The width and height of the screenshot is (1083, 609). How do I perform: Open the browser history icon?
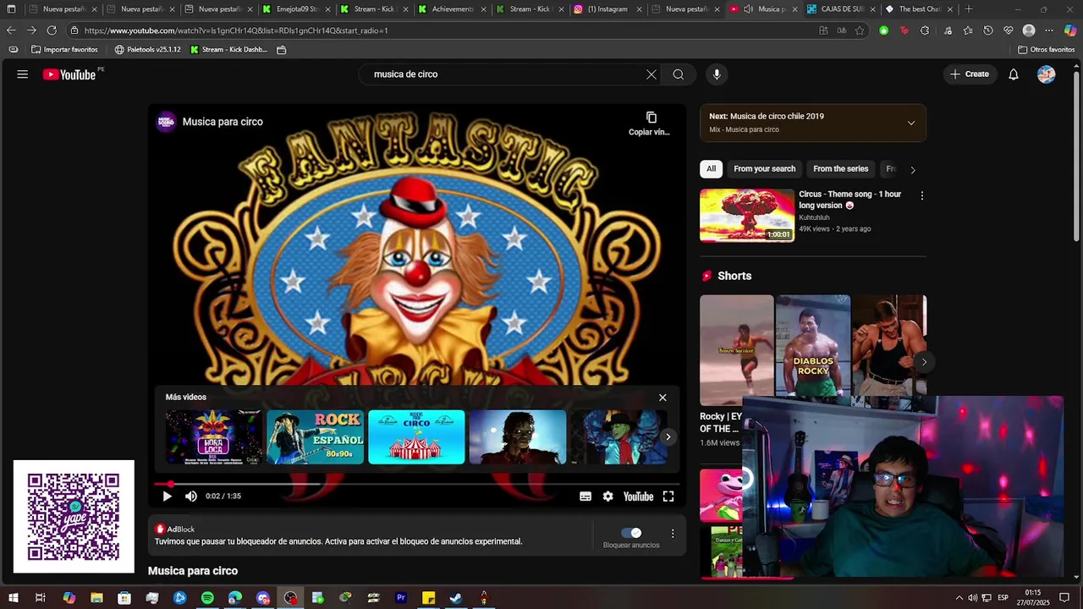point(987,30)
